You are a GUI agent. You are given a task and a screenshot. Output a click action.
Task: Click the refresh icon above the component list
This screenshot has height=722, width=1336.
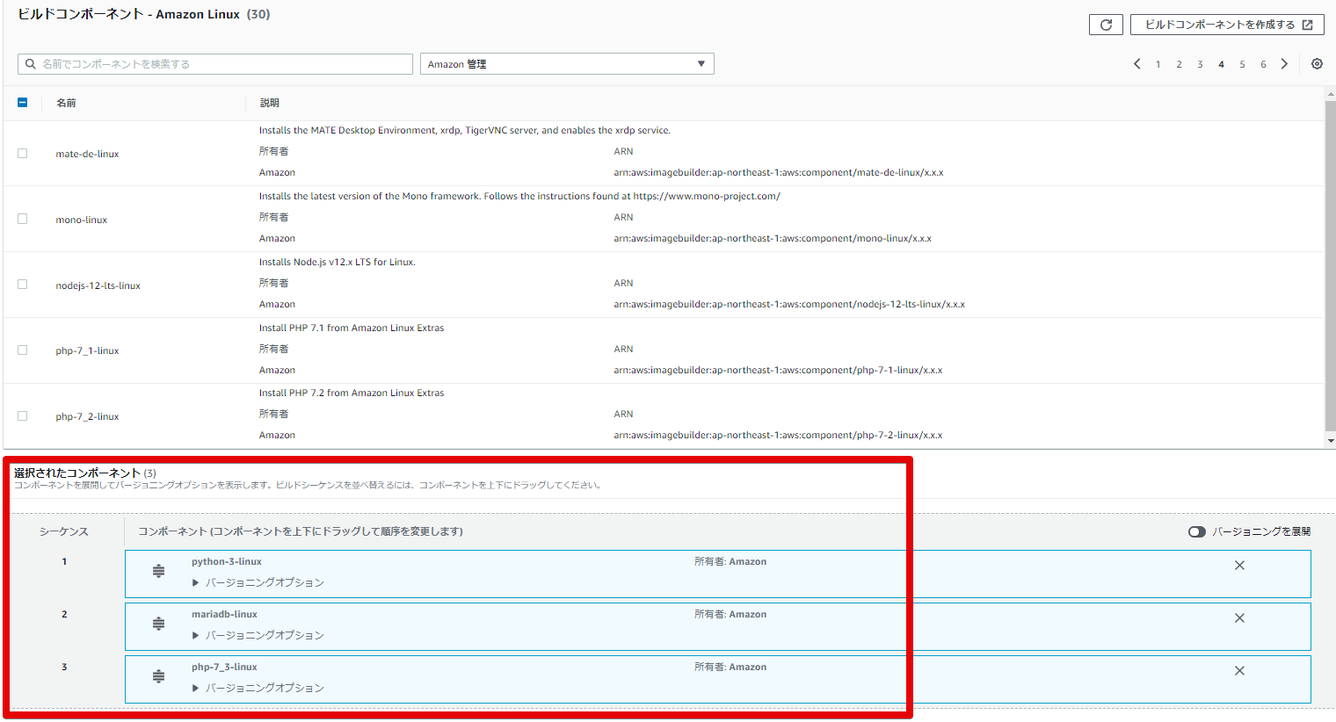click(x=1105, y=24)
